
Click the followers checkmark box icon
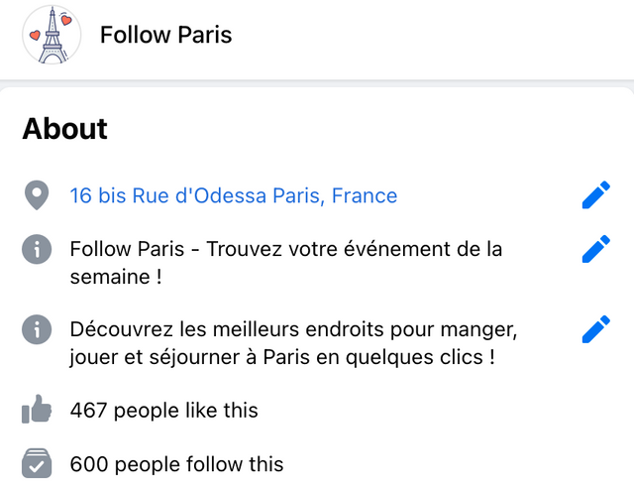[37, 463]
